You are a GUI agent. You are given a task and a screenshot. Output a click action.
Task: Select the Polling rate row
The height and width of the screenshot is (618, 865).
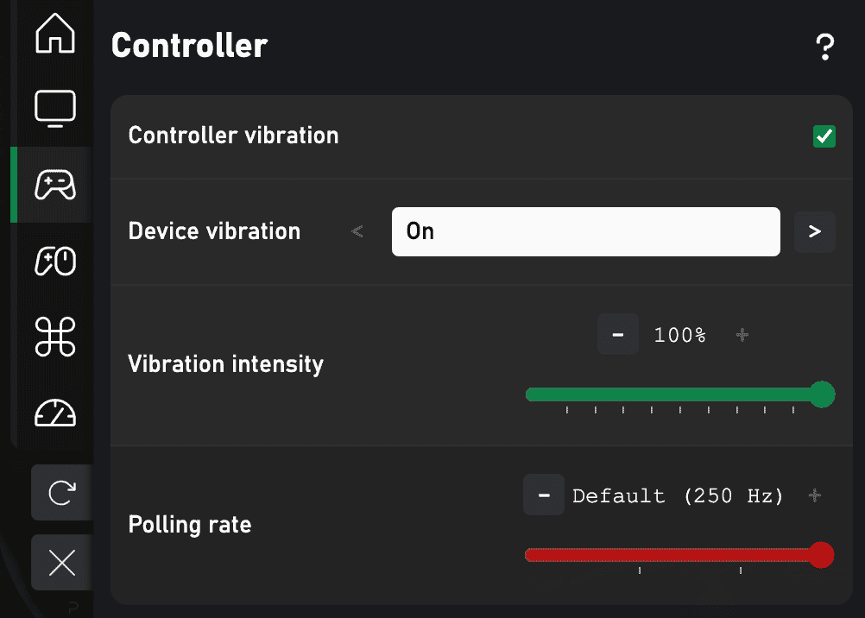(x=189, y=524)
